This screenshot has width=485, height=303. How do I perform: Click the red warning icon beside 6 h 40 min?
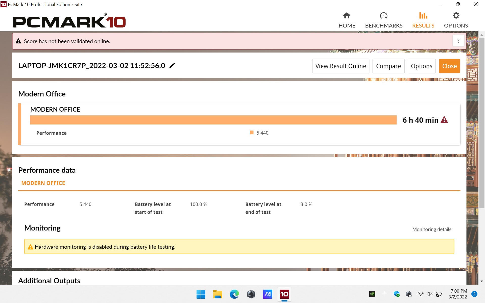[444, 120]
